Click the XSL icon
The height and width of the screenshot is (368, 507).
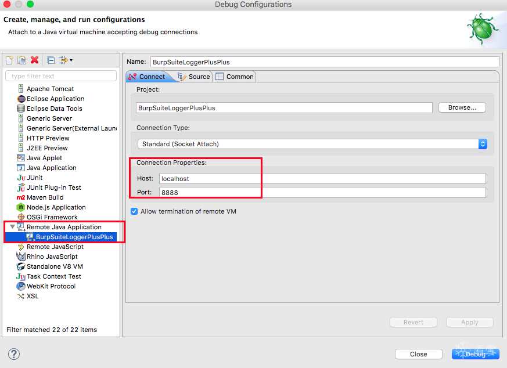click(21, 296)
